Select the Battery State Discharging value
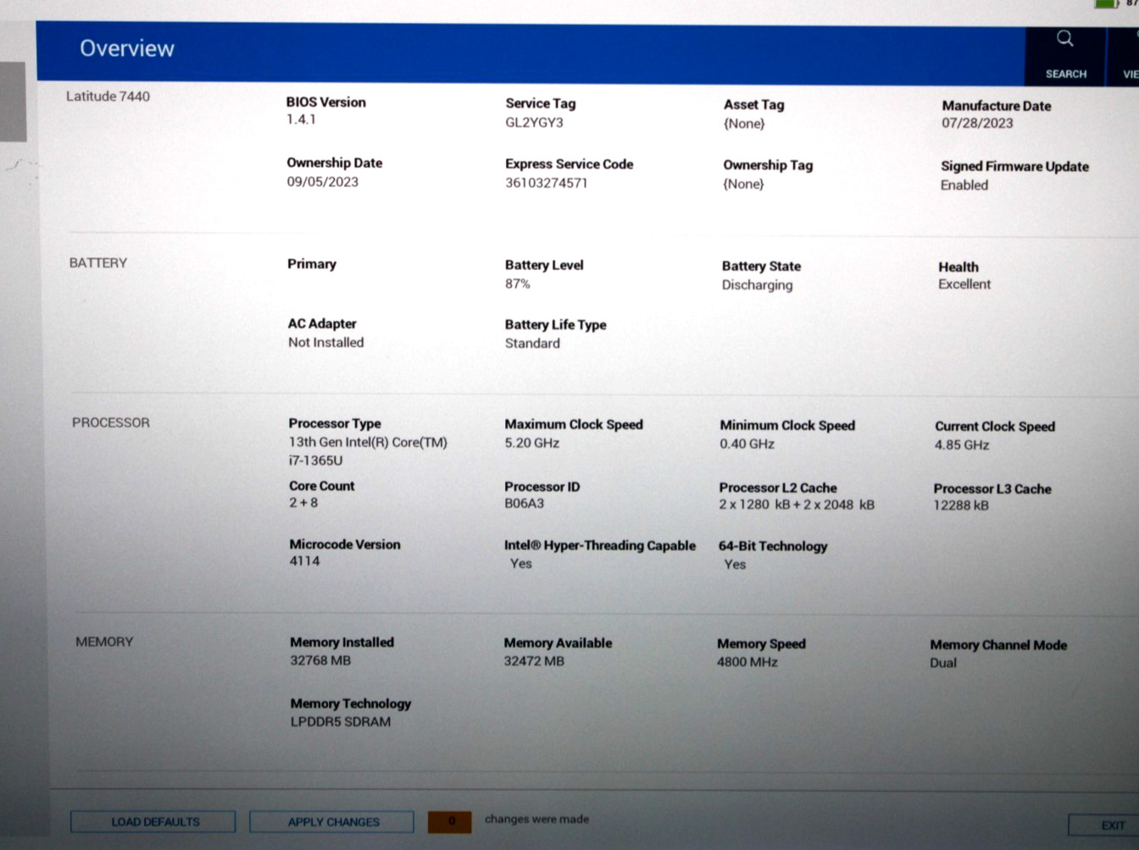 (x=757, y=284)
